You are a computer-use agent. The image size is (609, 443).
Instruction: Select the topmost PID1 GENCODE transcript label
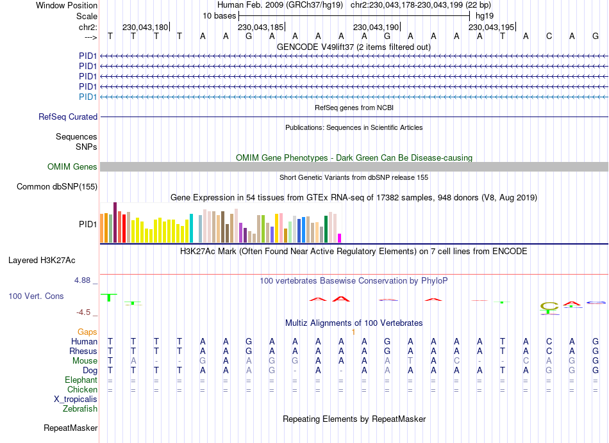88,56
